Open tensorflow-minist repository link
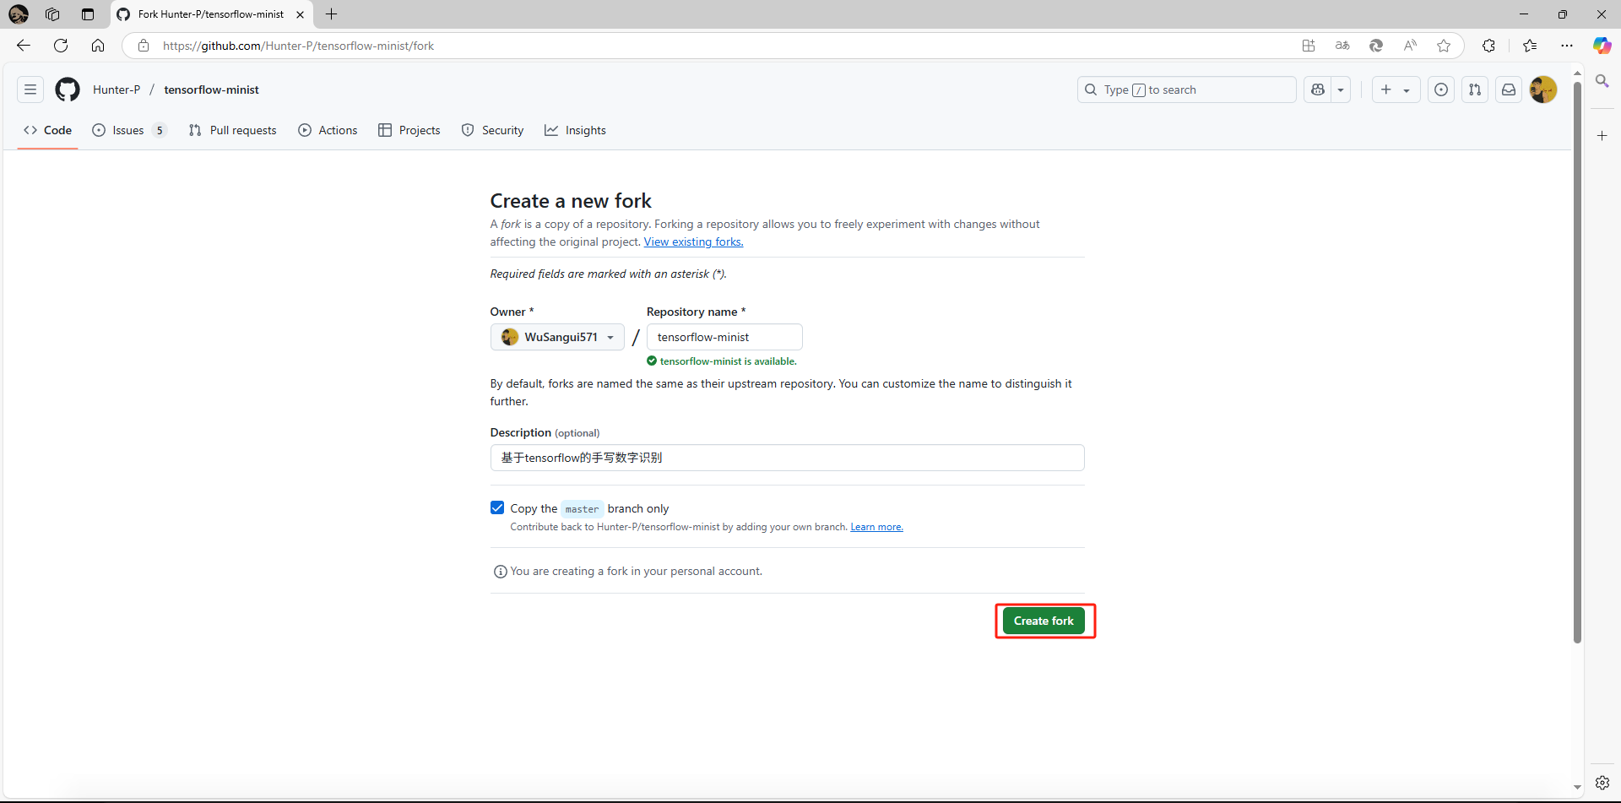Screen dimensions: 1621x803 pyautogui.click(x=211, y=90)
